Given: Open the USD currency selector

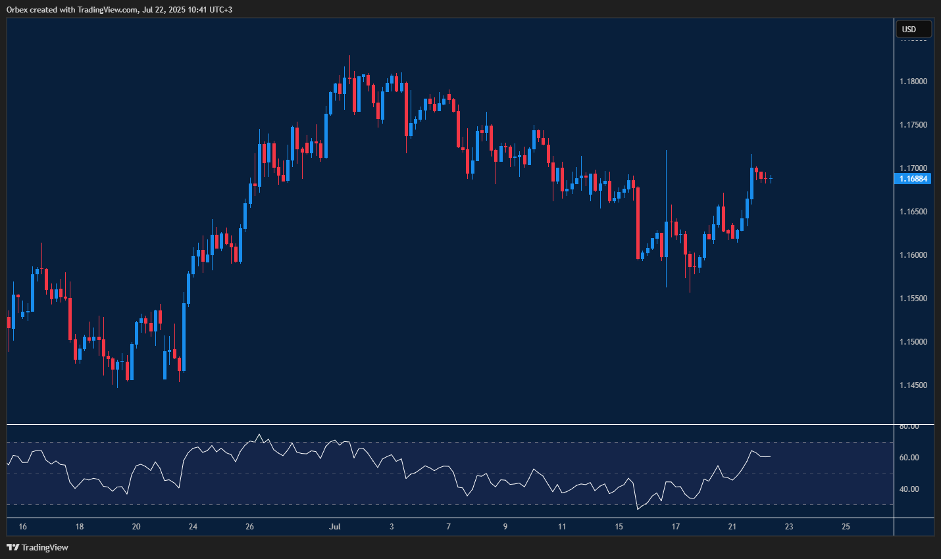Looking at the screenshot, I should pyautogui.click(x=913, y=30).
